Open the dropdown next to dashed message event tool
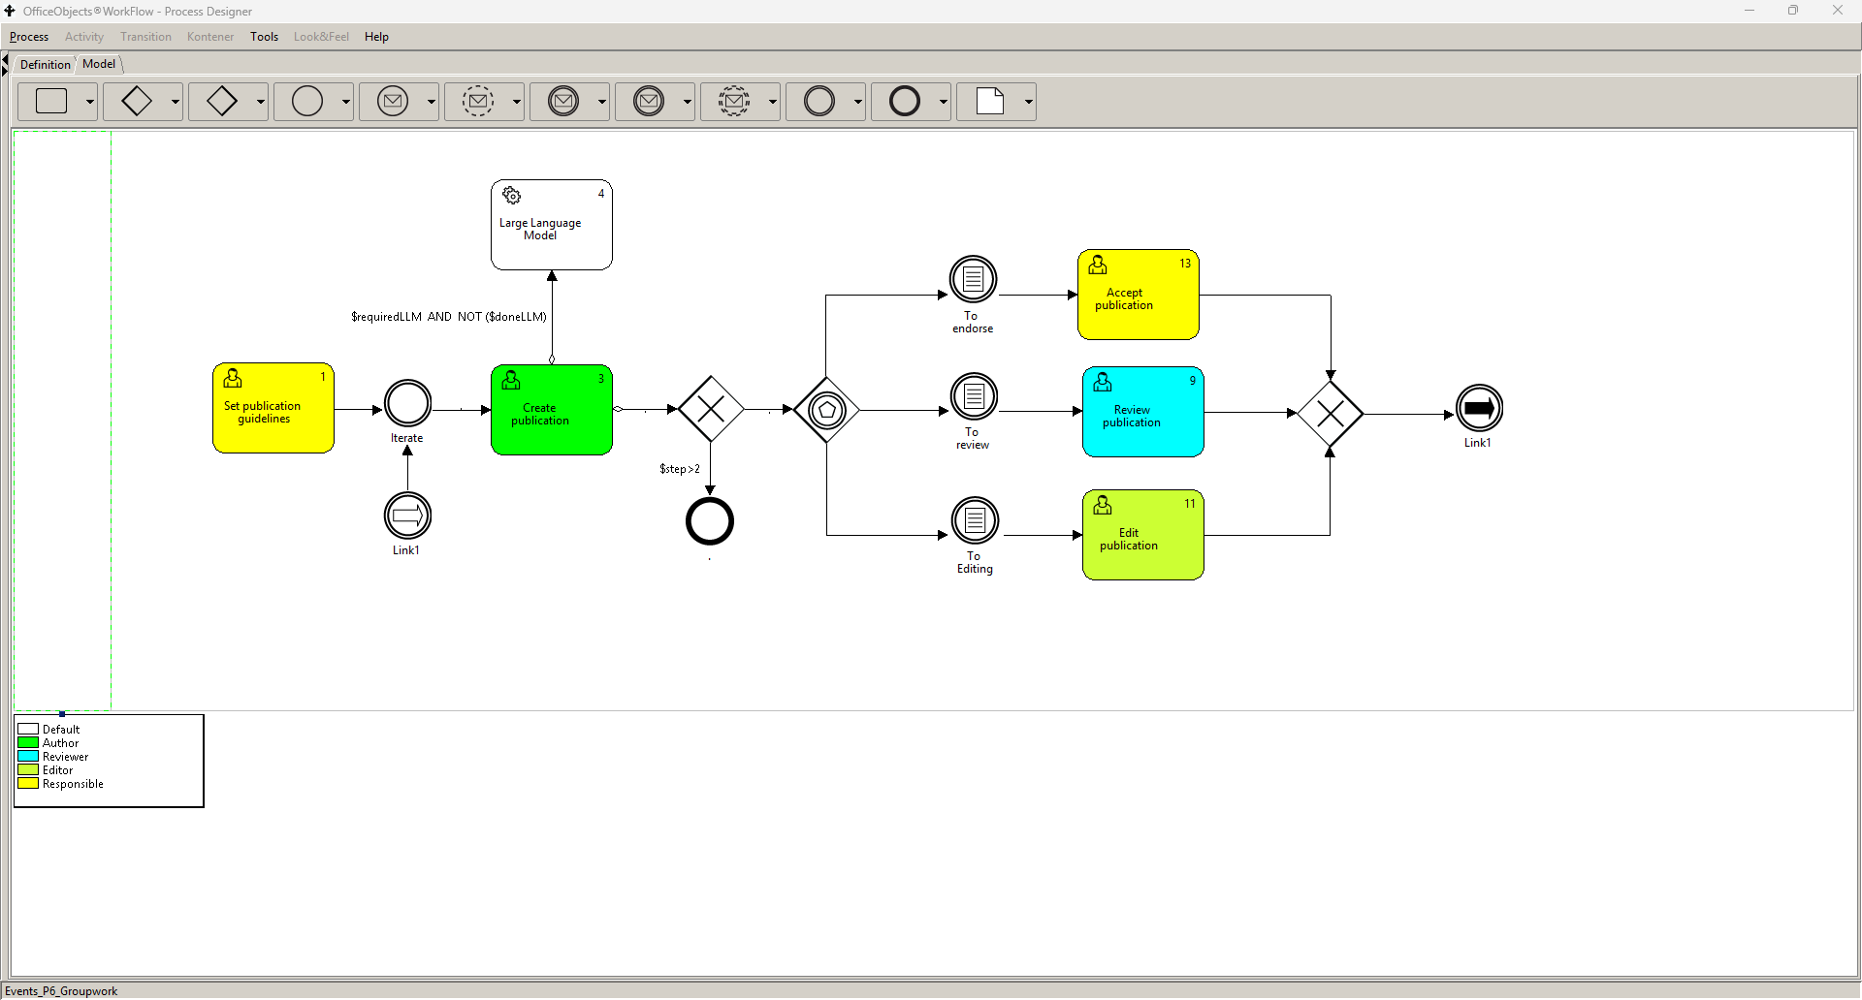Image resolution: width=1862 pixels, height=1000 pixels. [517, 101]
